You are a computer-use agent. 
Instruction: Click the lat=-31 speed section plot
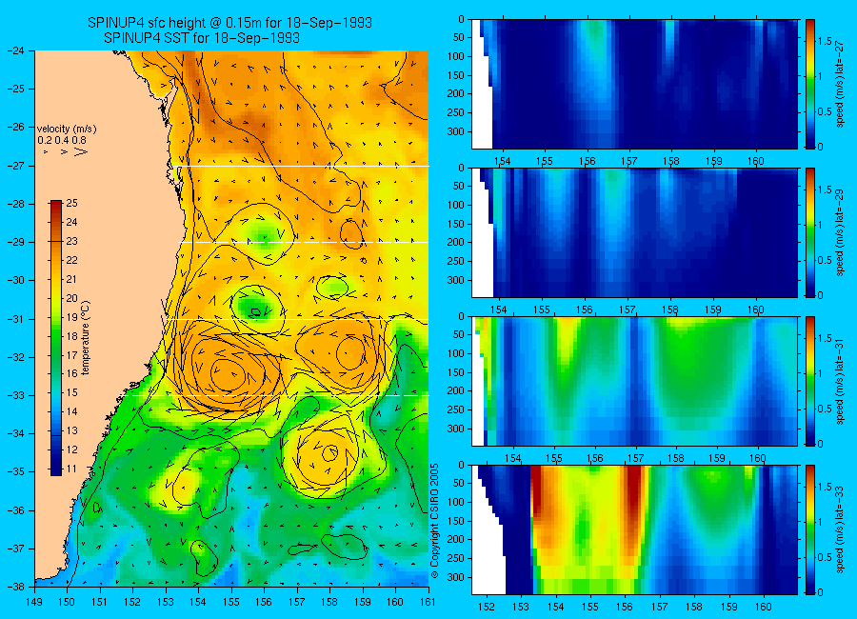[x=634, y=381]
